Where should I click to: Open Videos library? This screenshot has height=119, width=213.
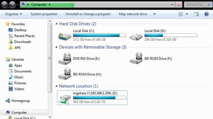(x=19, y=89)
